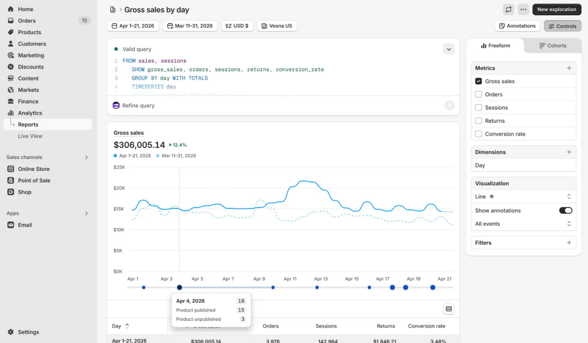Click the Mar 11–31, 2026 legend dot
588x343 pixels.
pos(158,156)
